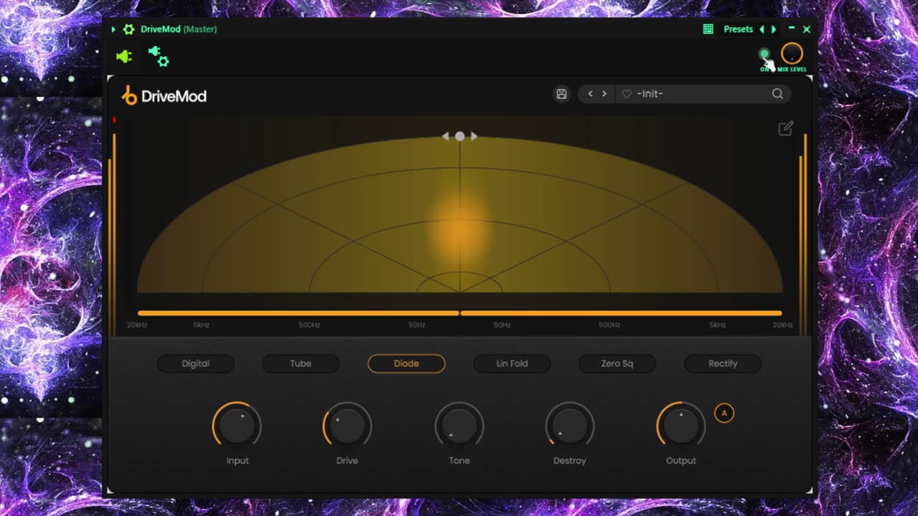Screen dimensions: 918x516
Task: Select the Digital distortion mode
Action: pos(196,363)
